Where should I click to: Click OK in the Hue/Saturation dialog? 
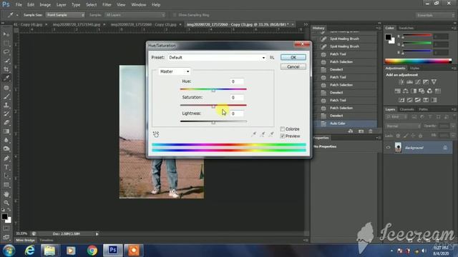[293, 57]
